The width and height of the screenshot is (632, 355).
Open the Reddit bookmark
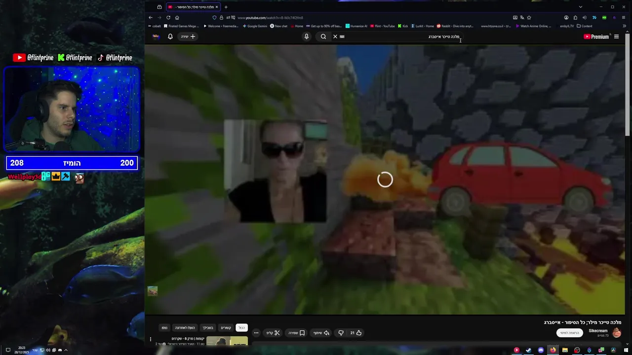[455, 26]
